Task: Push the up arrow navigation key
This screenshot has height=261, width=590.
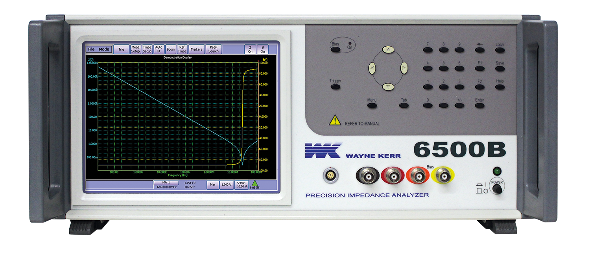Action: point(388,50)
